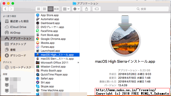171x96 pixels.
Task: Click the DVDプレーヤー.app icon
Action: 38,27
